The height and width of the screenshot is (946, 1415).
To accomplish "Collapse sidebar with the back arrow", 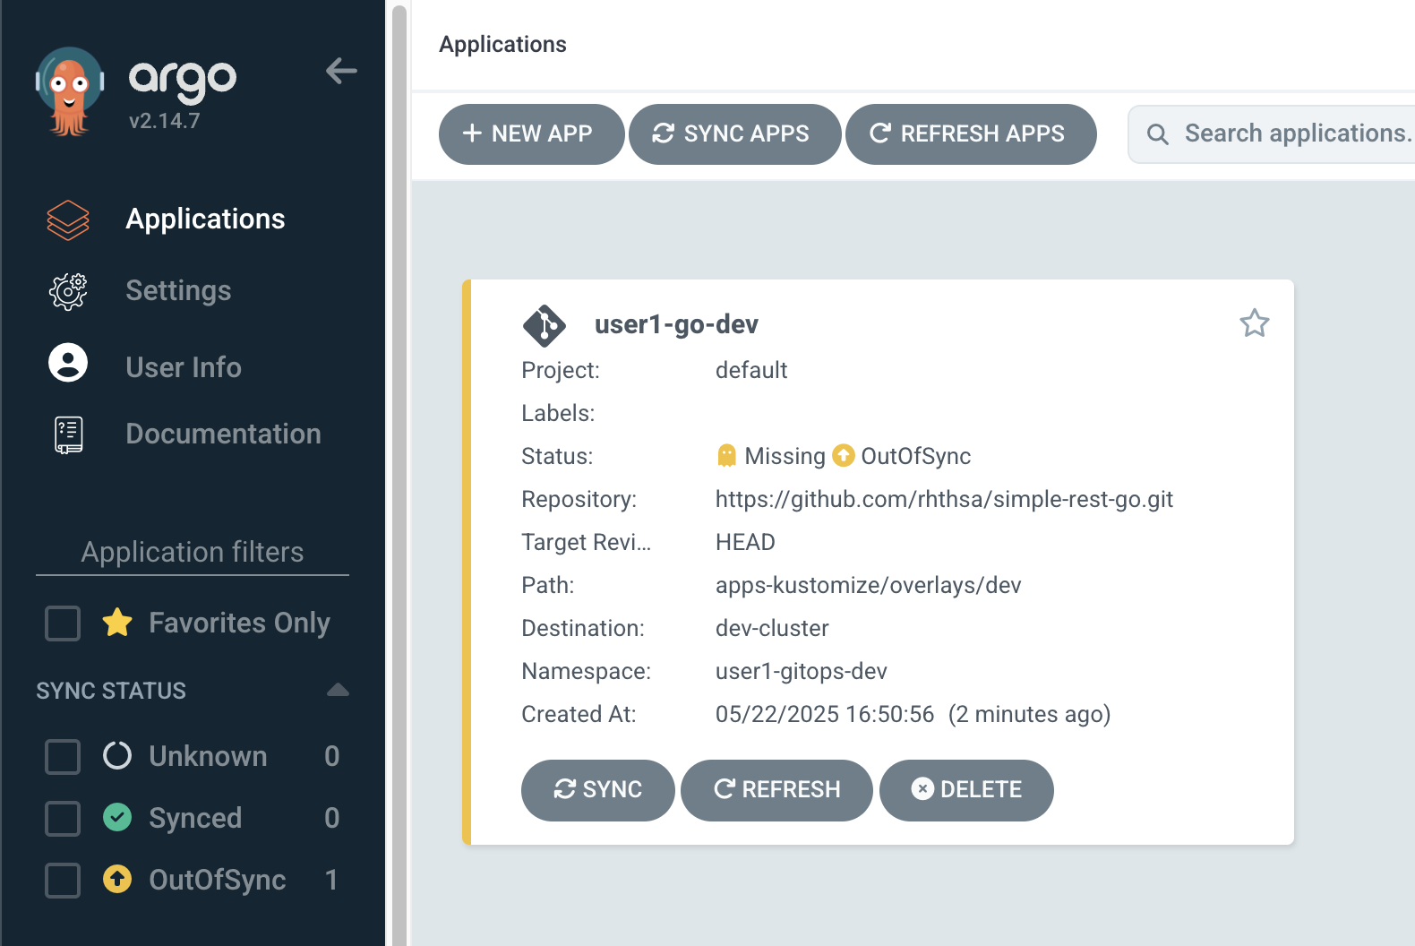I will (341, 71).
